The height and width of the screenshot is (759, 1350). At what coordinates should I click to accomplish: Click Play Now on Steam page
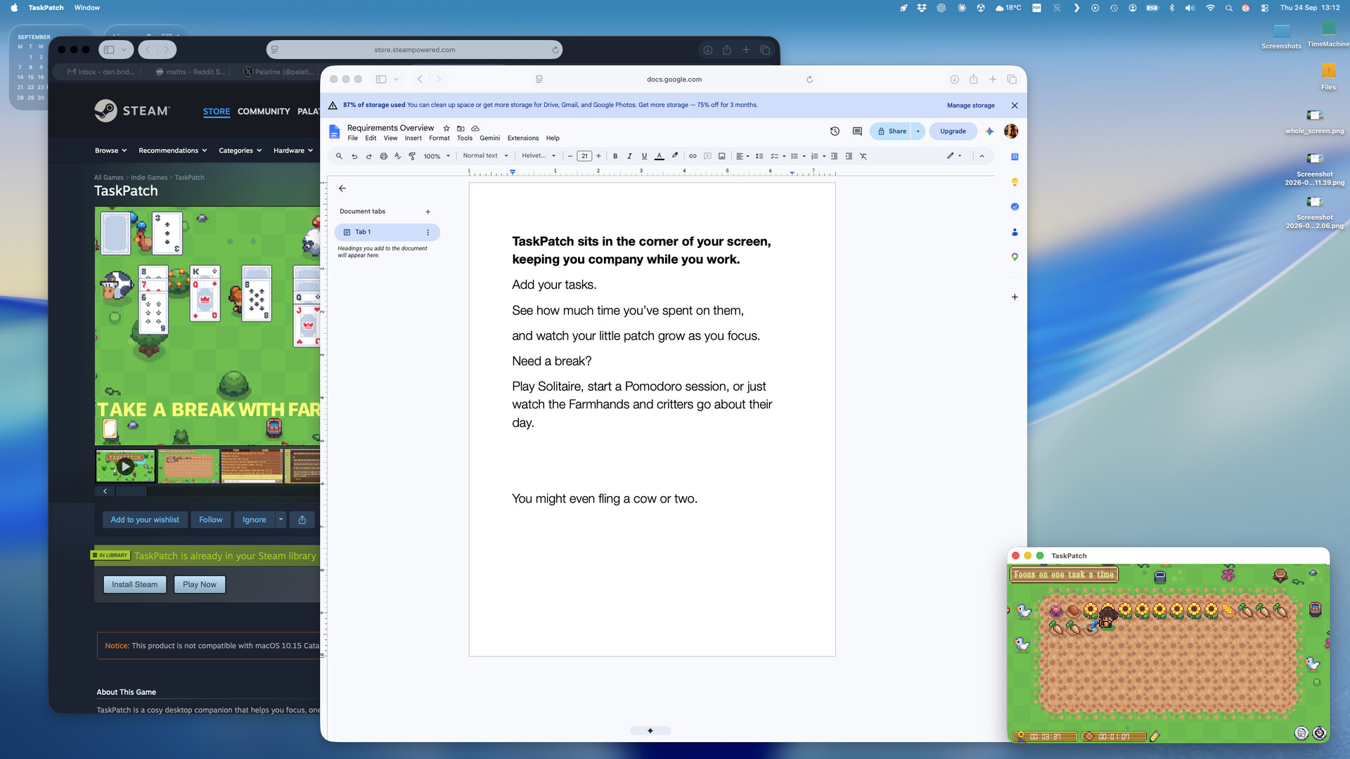click(200, 584)
